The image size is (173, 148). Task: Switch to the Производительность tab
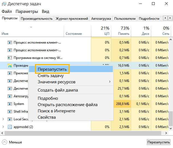(x=37, y=18)
